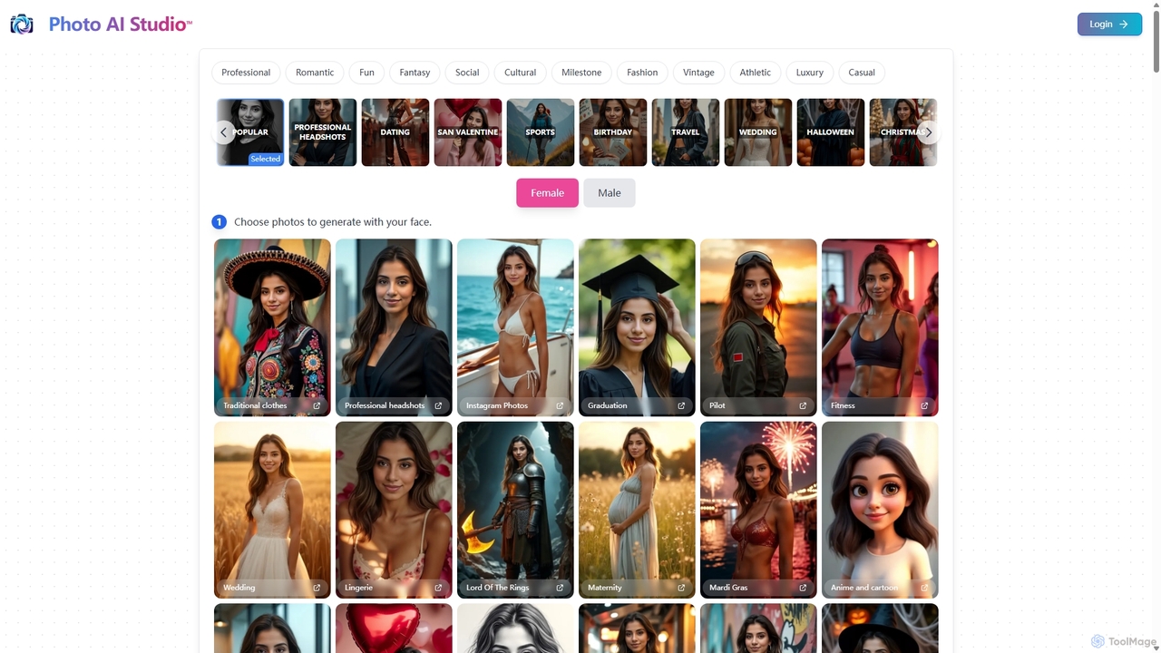The height and width of the screenshot is (653, 1161).
Task: Pick the Anime and cartoon photo
Action: point(880,510)
